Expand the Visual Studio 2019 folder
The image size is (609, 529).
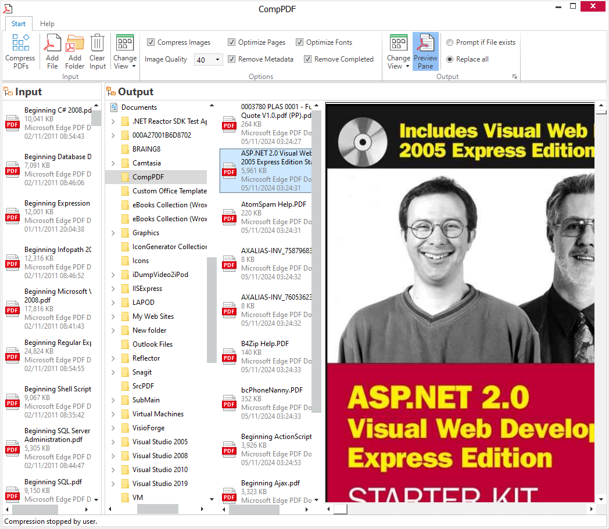pos(113,484)
